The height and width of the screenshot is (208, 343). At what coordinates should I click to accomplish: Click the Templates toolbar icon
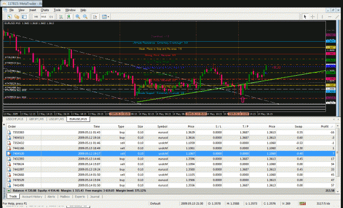104,16
